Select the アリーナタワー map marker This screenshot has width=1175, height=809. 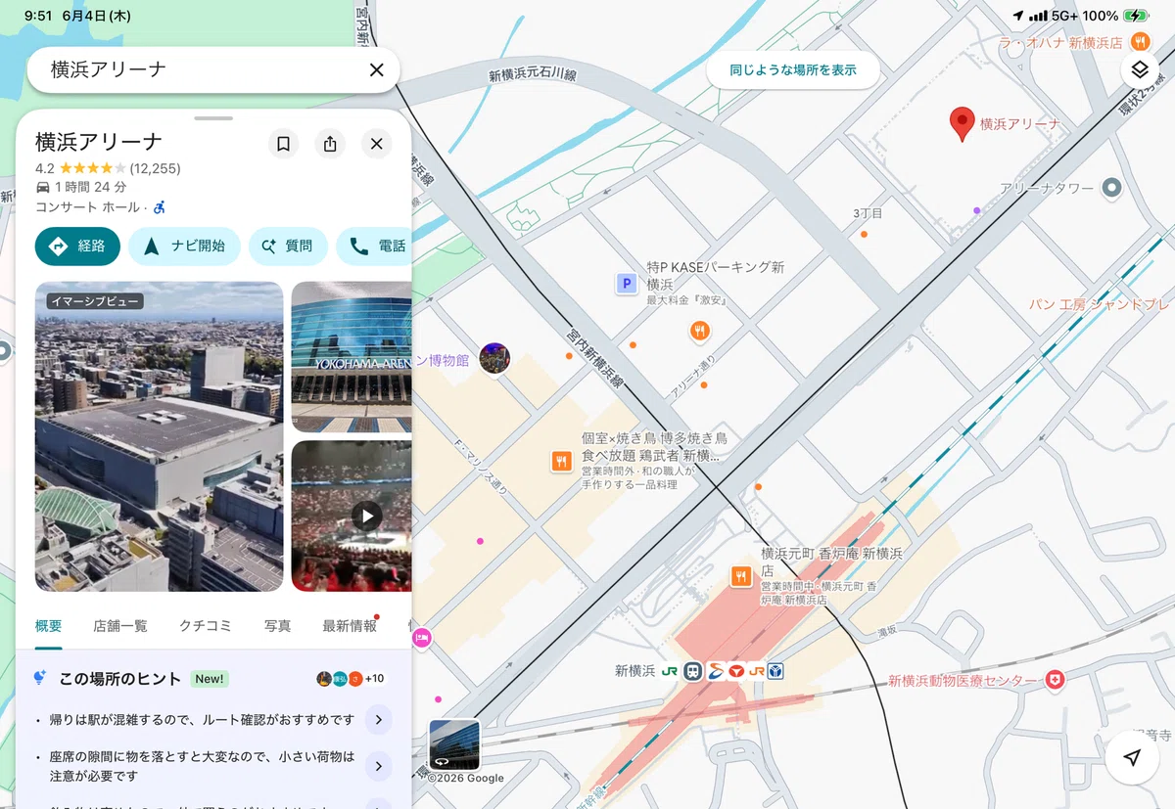(1111, 187)
